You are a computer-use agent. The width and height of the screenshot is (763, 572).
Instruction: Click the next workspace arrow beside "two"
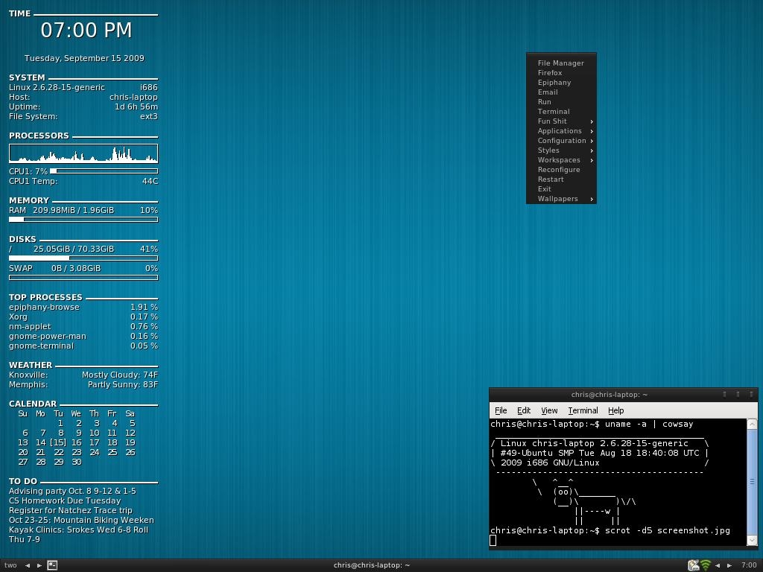[39, 565]
